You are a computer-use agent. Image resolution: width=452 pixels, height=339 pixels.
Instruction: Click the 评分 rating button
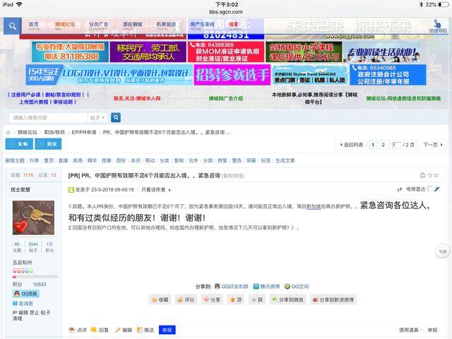(x=185, y=299)
